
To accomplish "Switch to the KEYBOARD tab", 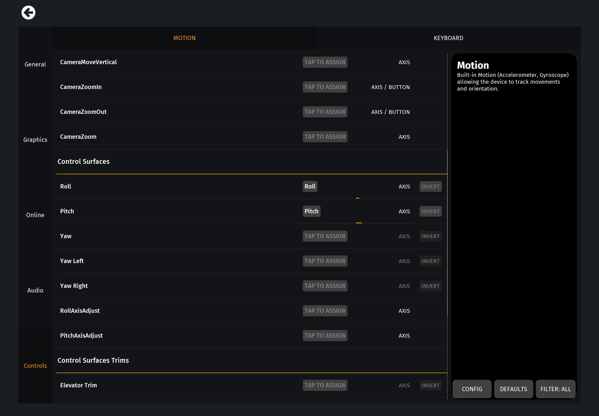I will pyautogui.click(x=448, y=38).
